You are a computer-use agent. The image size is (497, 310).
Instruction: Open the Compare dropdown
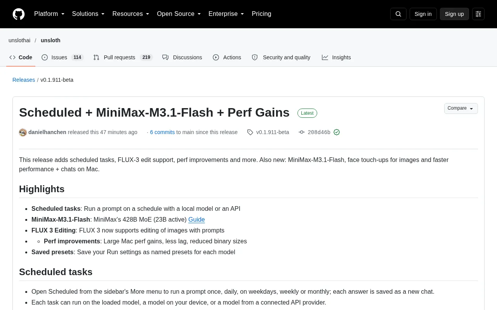click(x=461, y=108)
